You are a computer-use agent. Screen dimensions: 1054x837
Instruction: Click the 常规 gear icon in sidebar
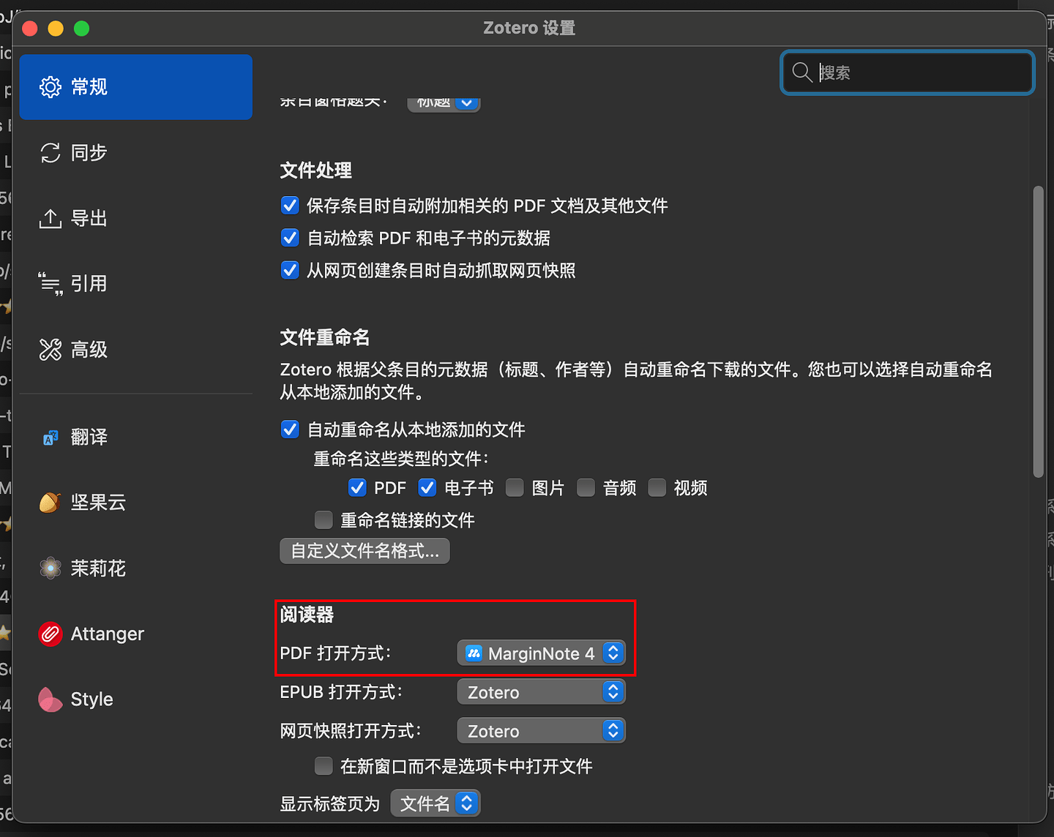point(51,87)
